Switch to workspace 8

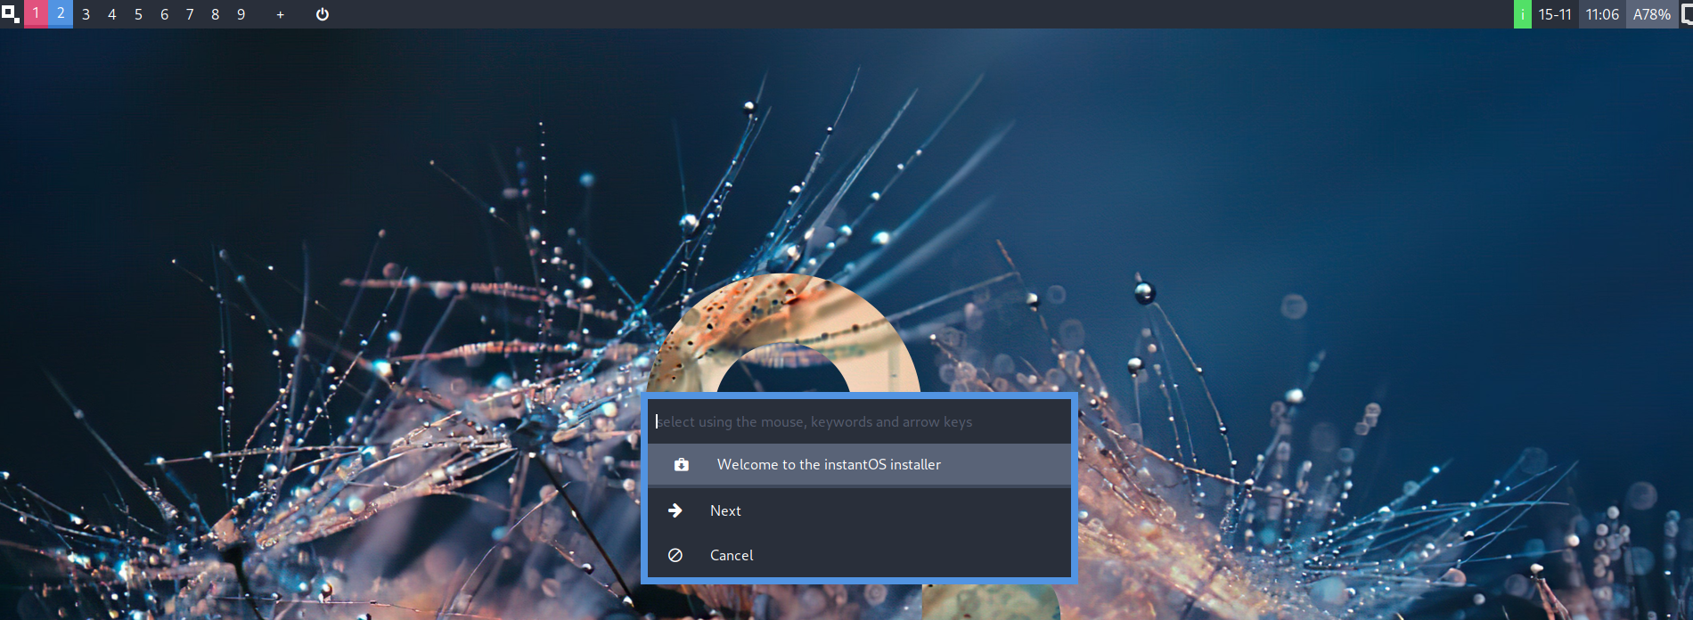[215, 14]
